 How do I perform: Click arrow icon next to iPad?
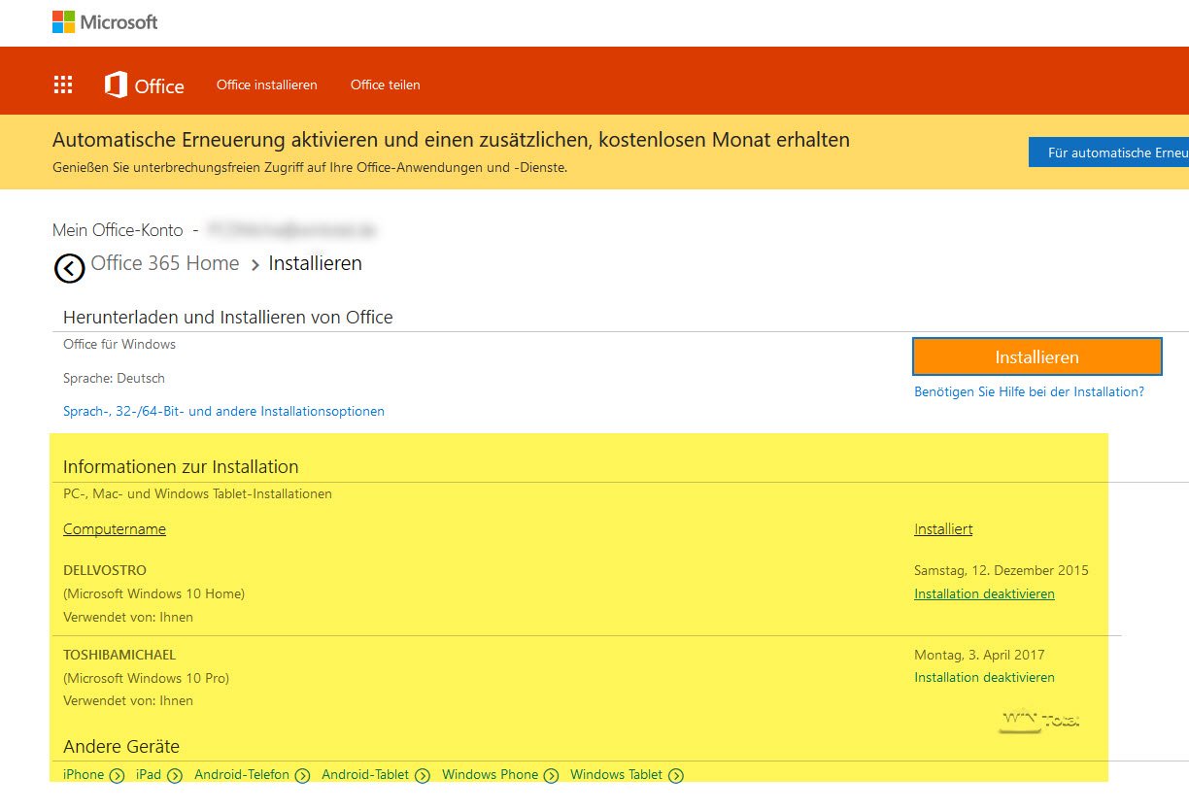pos(175,775)
